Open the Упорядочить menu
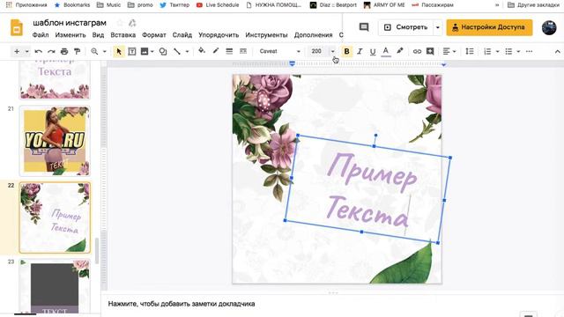The height and width of the screenshot is (317, 564). coord(219,35)
